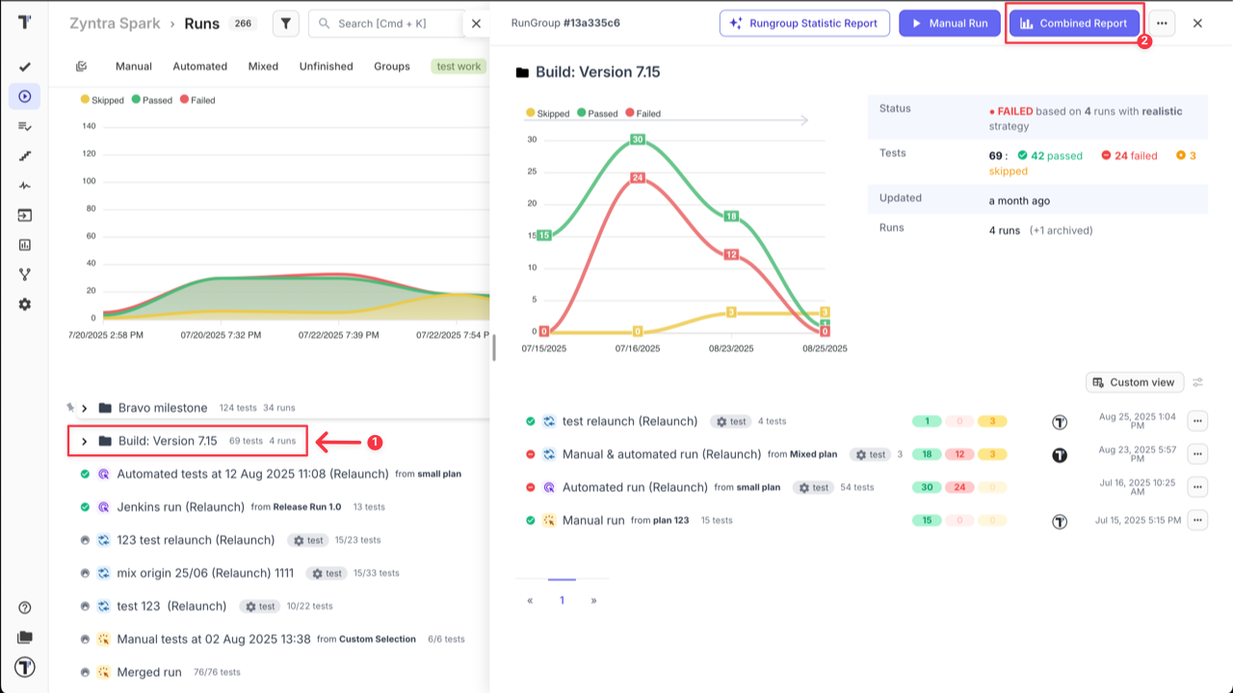Start a Manual Run
Image resolution: width=1233 pixels, height=693 pixels.
(950, 23)
